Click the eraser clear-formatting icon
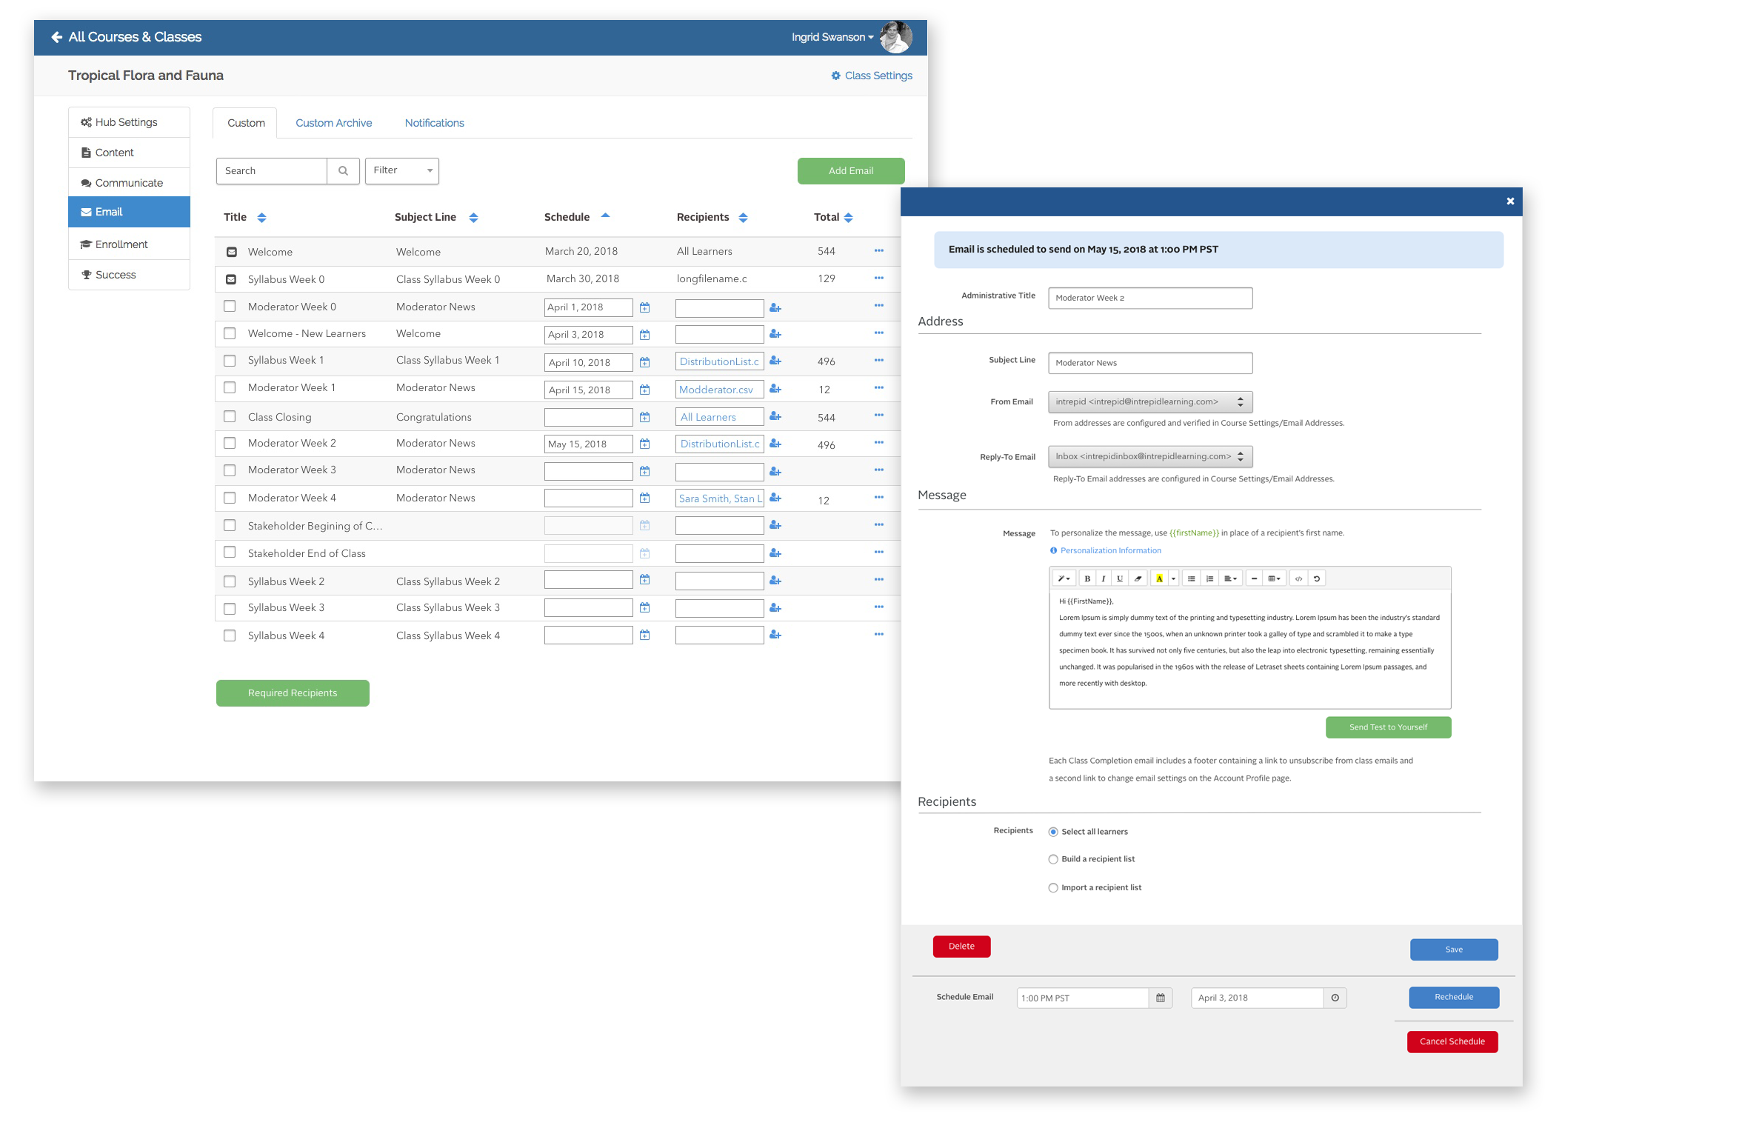Viewport: 1739px width, 1128px height. (1138, 578)
